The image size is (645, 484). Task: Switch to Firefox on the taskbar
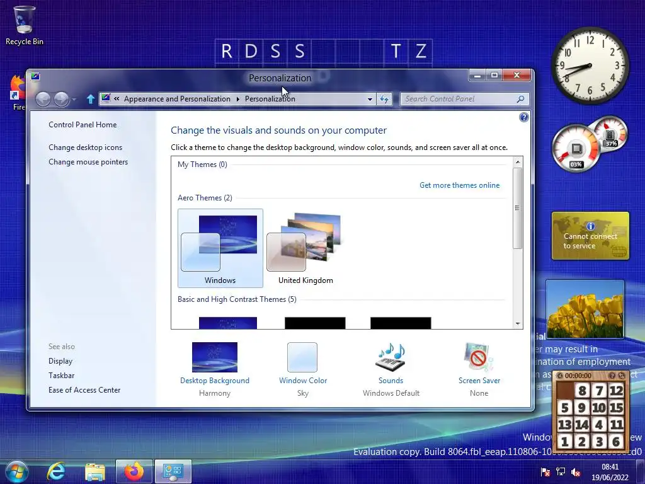pyautogui.click(x=134, y=471)
